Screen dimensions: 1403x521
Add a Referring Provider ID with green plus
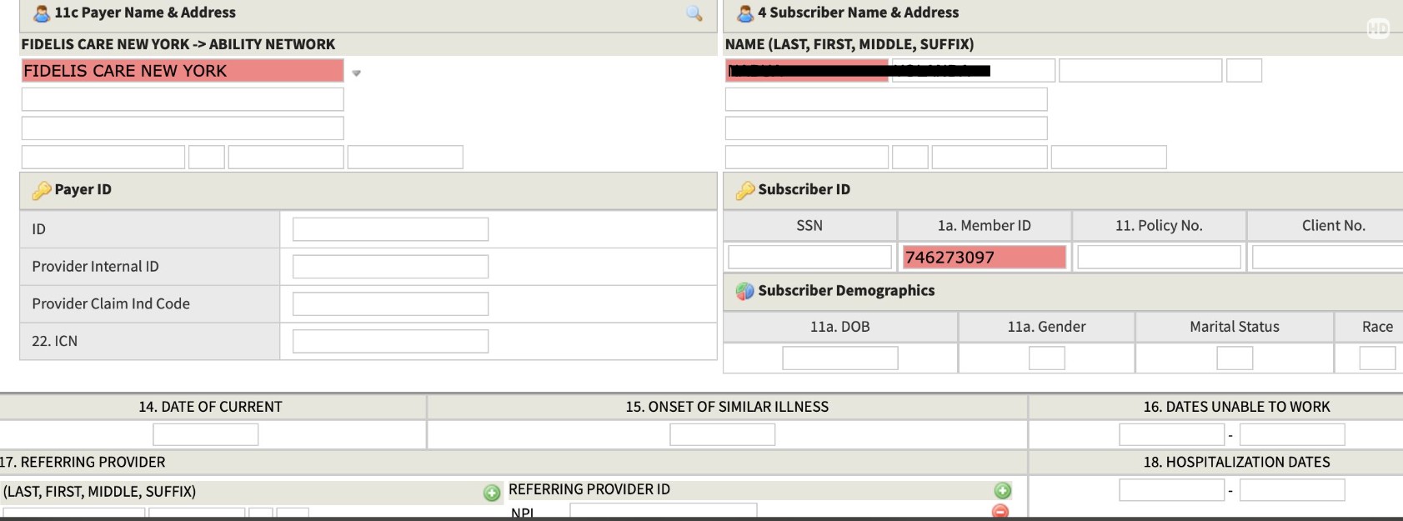pos(1002,491)
